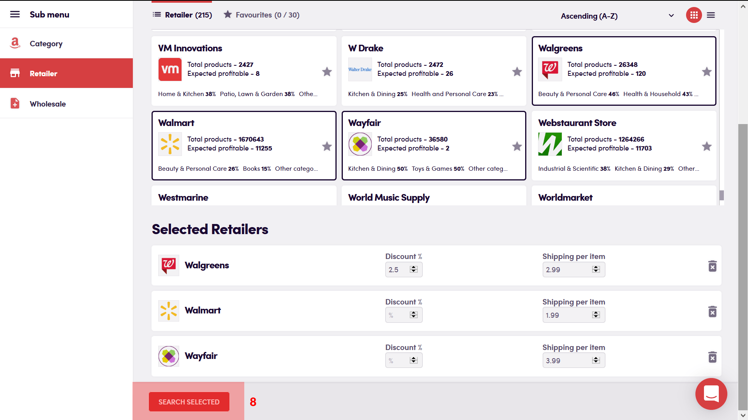This screenshot has height=420, width=748.
Task: Toggle the Sub menu hamburger icon
Action: tap(15, 14)
